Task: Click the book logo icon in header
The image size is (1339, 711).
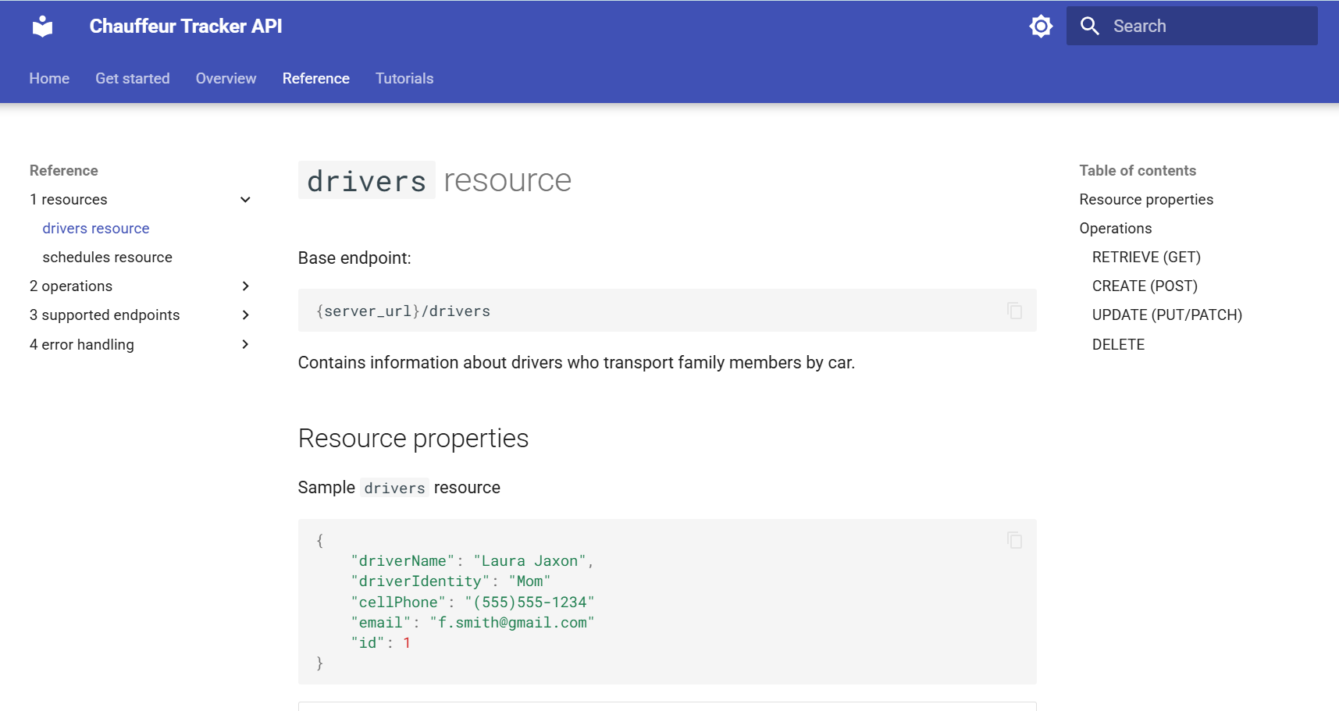Action: (x=43, y=27)
